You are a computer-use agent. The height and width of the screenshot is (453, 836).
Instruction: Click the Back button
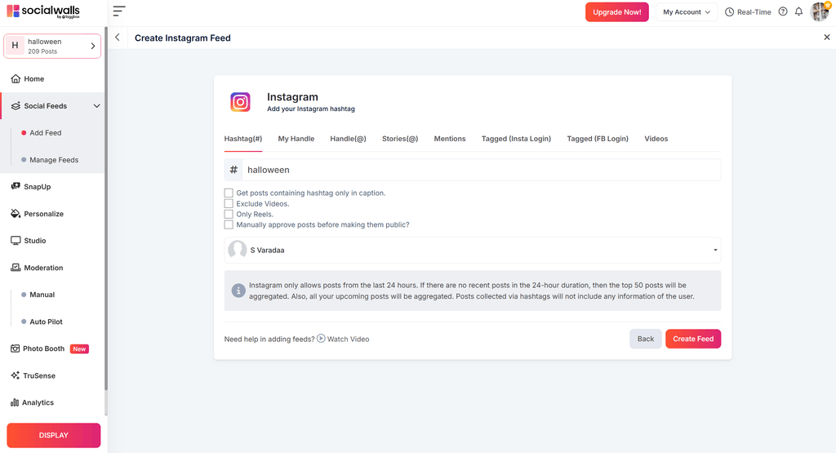646,339
